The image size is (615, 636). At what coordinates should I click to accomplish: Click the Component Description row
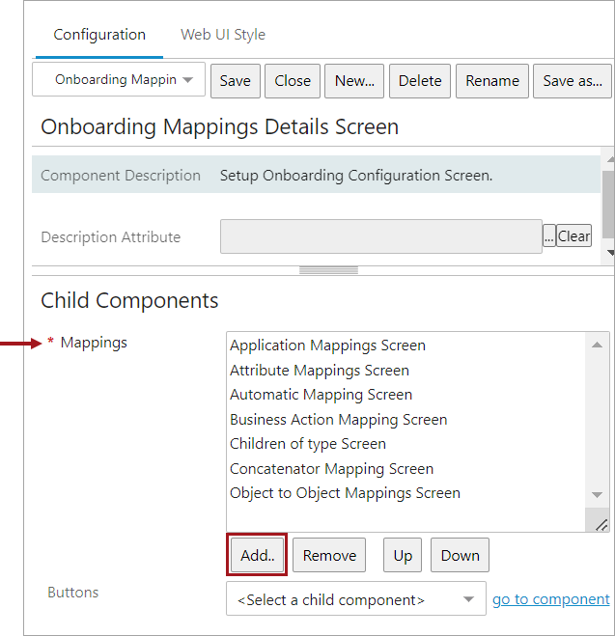[x=317, y=175]
